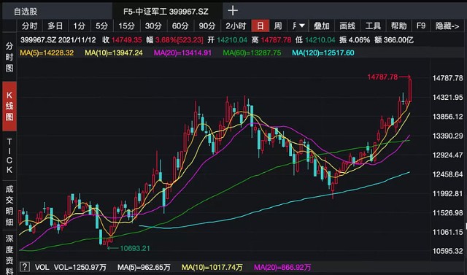Open the 工具 menu

(373, 26)
